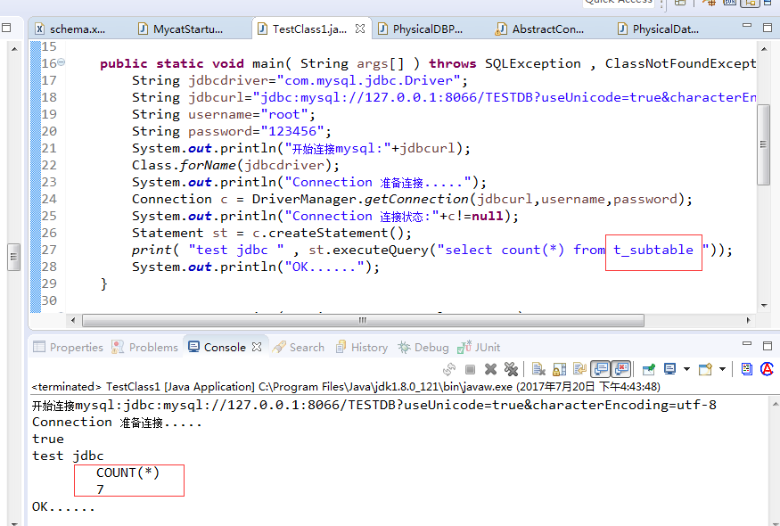
Task: Click the Open Console new-window icon
Action: point(705,369)
